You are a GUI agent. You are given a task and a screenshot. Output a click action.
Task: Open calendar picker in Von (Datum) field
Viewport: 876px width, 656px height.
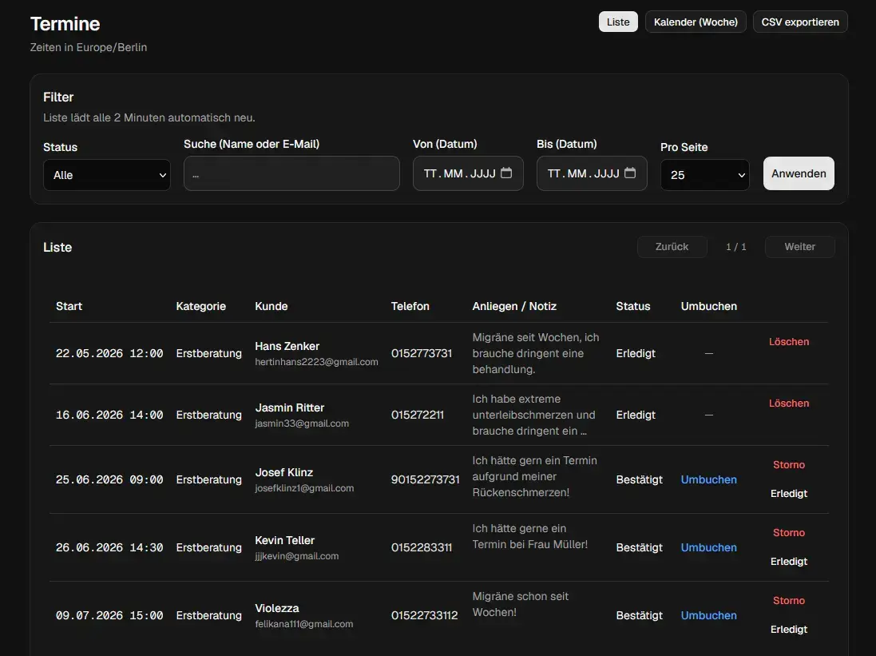(x=506, y=173)
